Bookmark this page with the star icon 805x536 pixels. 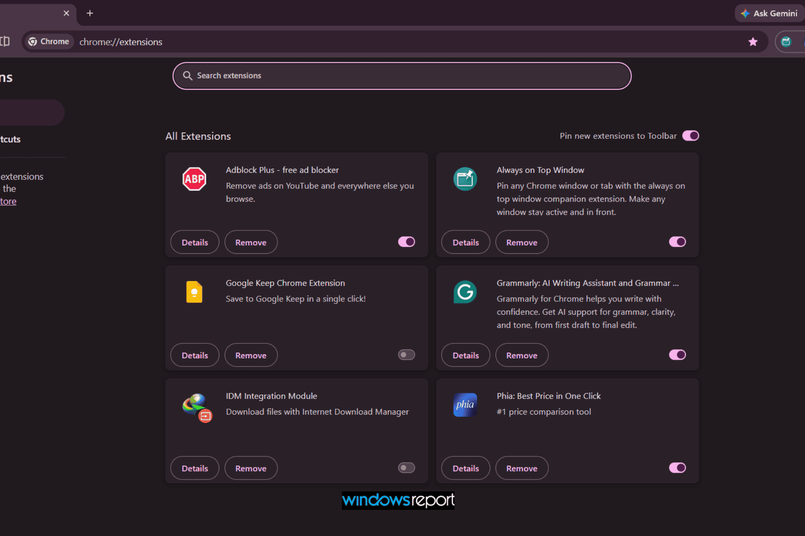tap(753, 42)
